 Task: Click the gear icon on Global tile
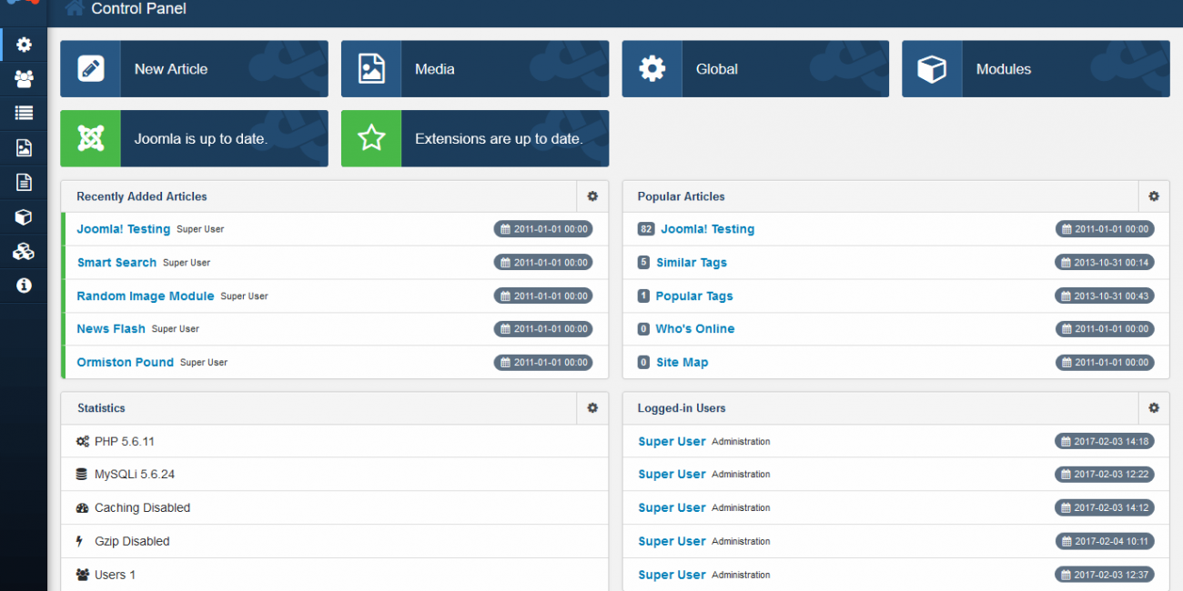click(652, 69)
